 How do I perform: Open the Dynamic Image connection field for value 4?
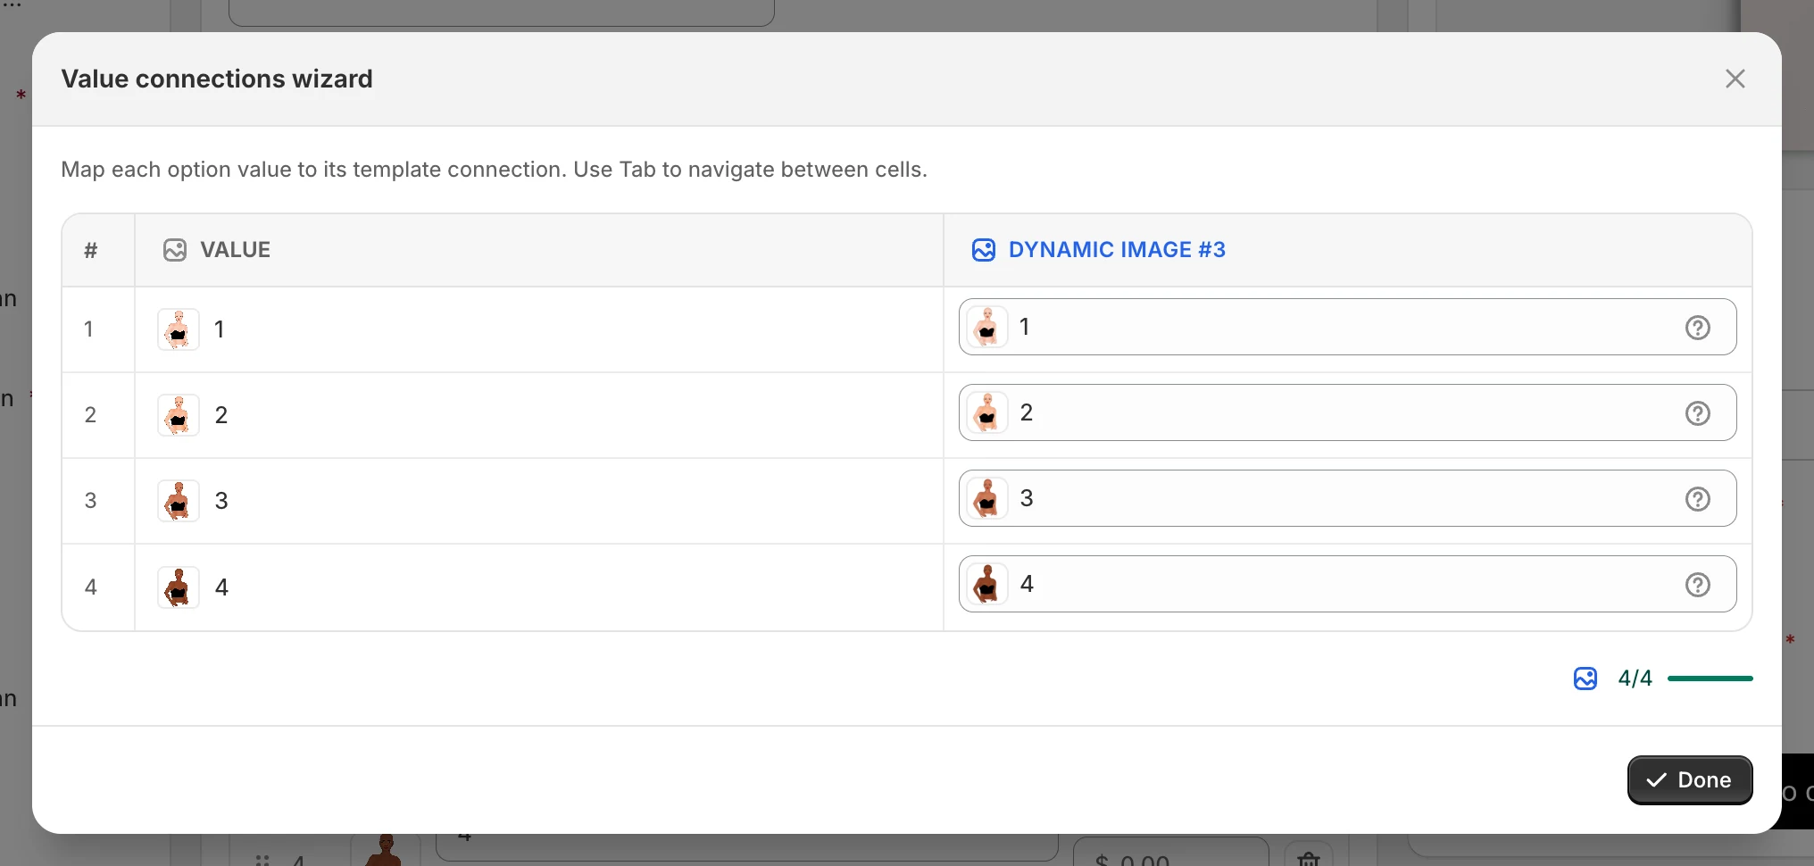(x=1347, y=584)
